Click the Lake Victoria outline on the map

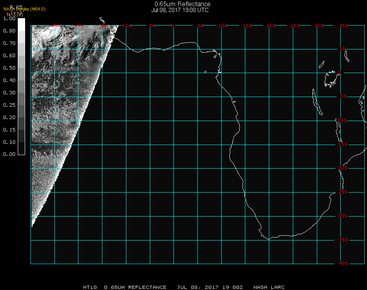click(330, 79)
